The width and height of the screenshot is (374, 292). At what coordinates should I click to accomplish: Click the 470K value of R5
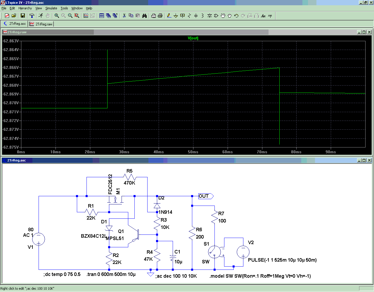[129, 183]
